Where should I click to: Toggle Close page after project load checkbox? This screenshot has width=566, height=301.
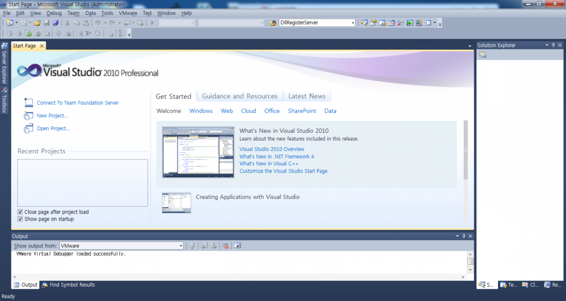point(20,212)
